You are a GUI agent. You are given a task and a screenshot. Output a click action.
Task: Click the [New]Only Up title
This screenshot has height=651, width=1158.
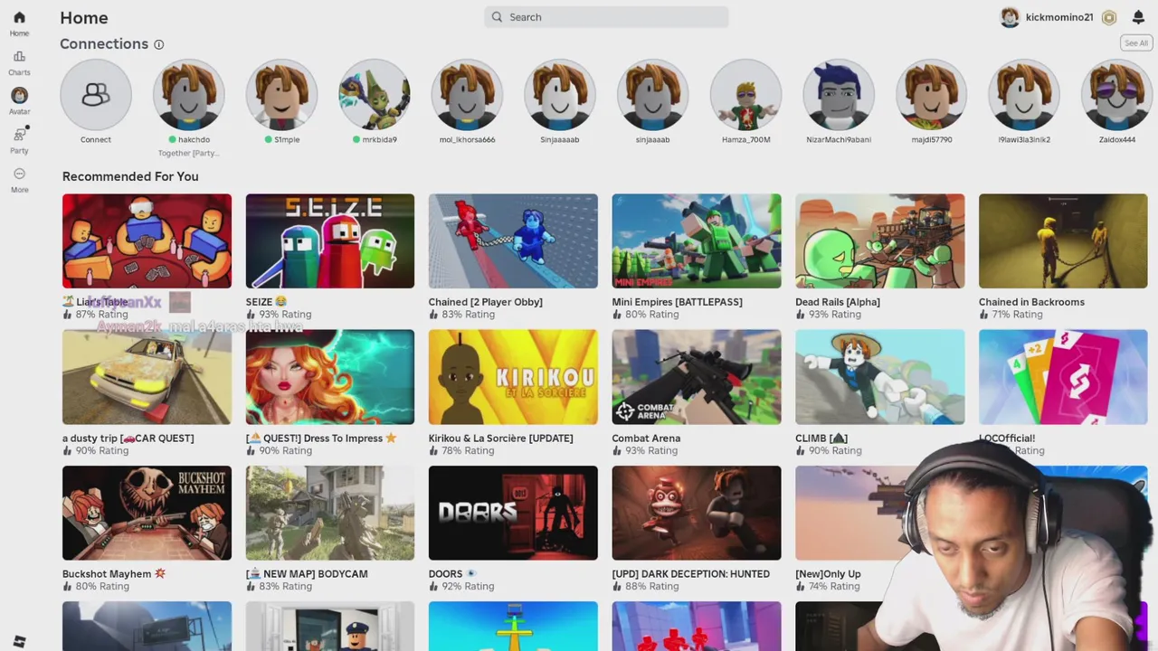coord(828,574)
